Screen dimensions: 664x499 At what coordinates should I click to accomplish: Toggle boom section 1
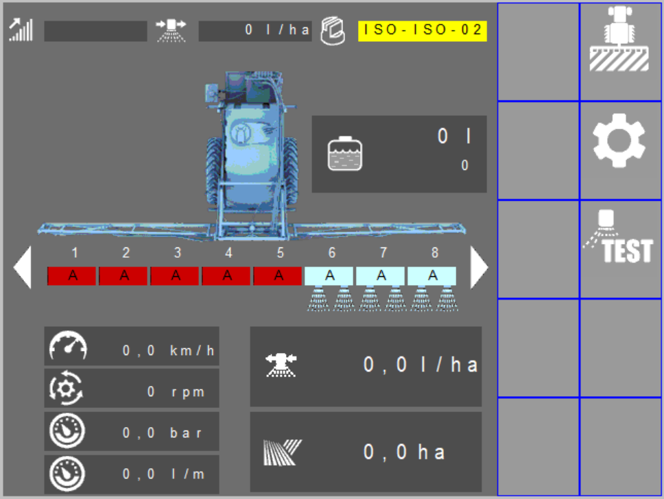click(x=72, y=276)
